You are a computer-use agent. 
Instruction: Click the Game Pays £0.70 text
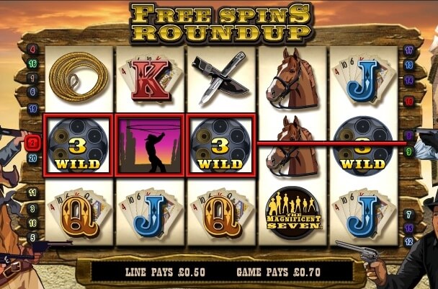click(279, 272)
